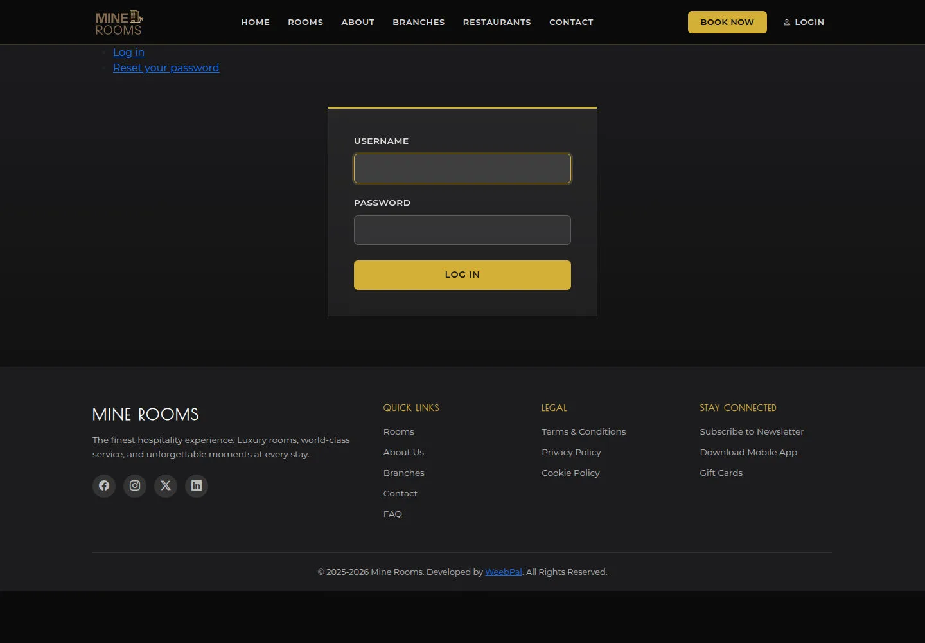Submit with the LOG IN button
The width and height of the screenshot is (925, 643).
pyautogui.click(x=463, y=275)
